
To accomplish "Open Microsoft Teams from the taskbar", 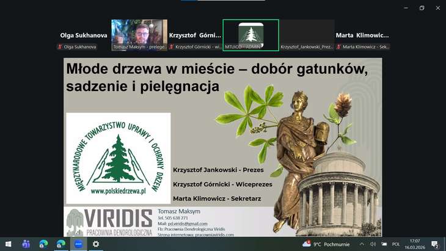I will pos(26,244).
